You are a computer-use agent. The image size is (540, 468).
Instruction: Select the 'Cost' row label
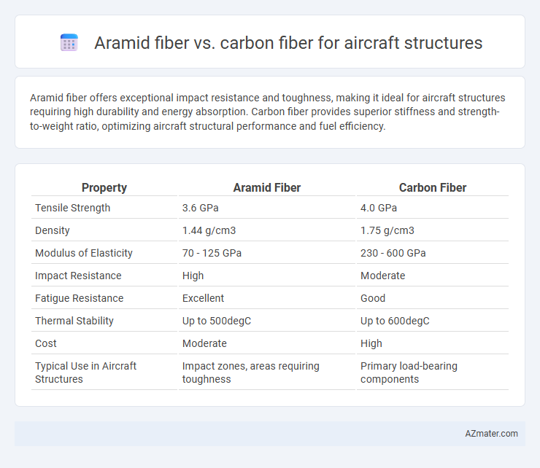(x=46, y=343)
